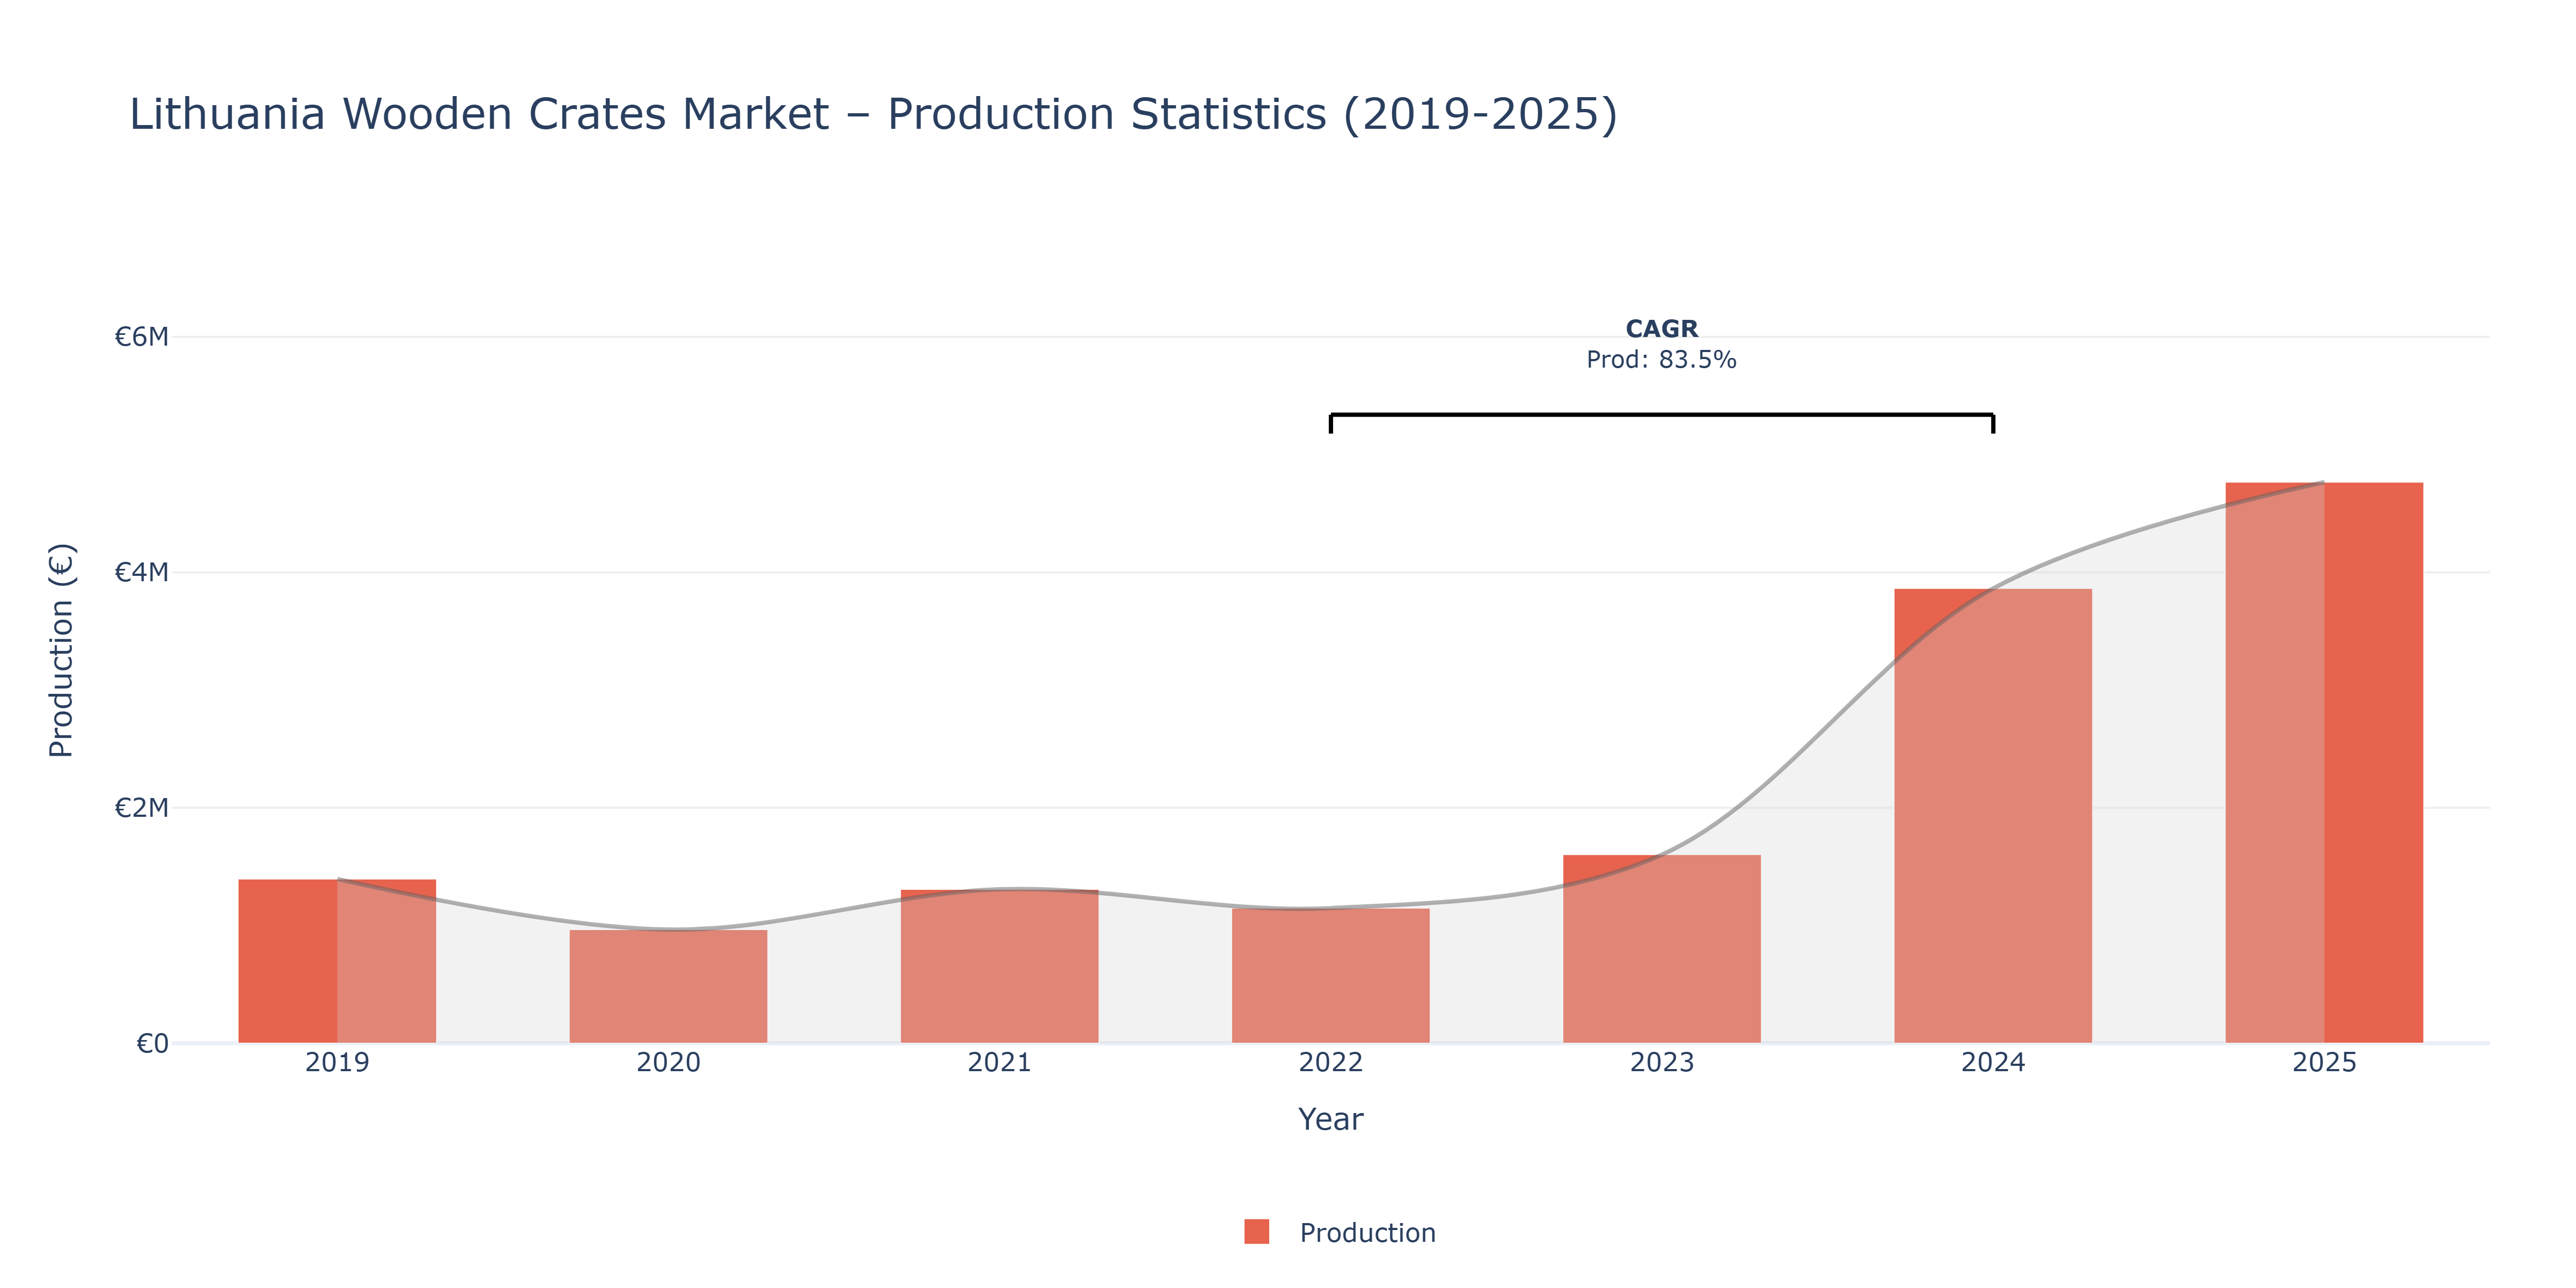Screen dimensions: 2576x1288
Task: Click the €4M y-axis tick label
Action: [141, 572]
